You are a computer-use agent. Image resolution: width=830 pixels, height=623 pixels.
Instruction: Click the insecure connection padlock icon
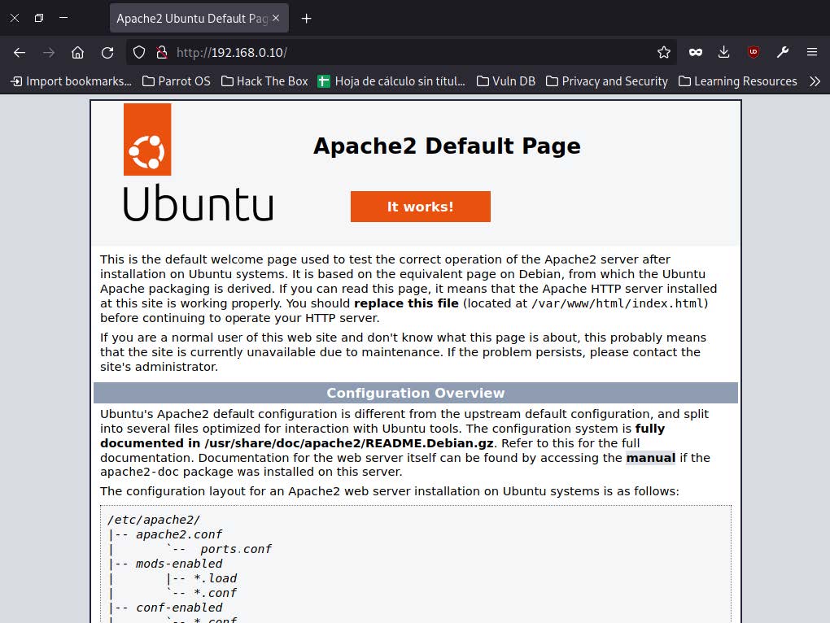point(162,52)
